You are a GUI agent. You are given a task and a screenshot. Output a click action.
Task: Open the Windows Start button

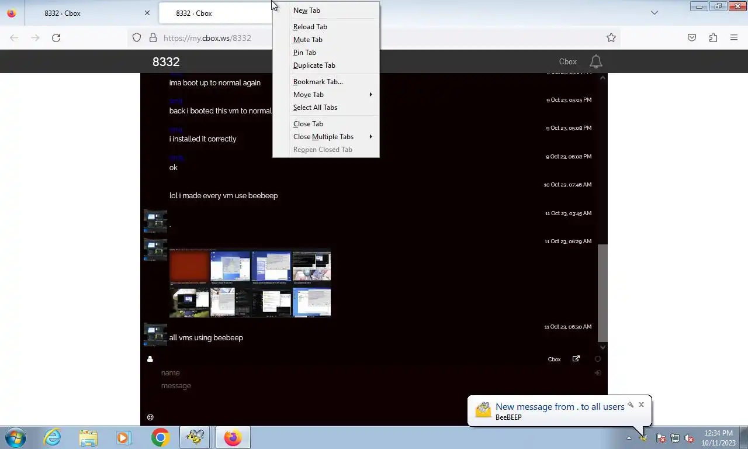tap(16, 437)
